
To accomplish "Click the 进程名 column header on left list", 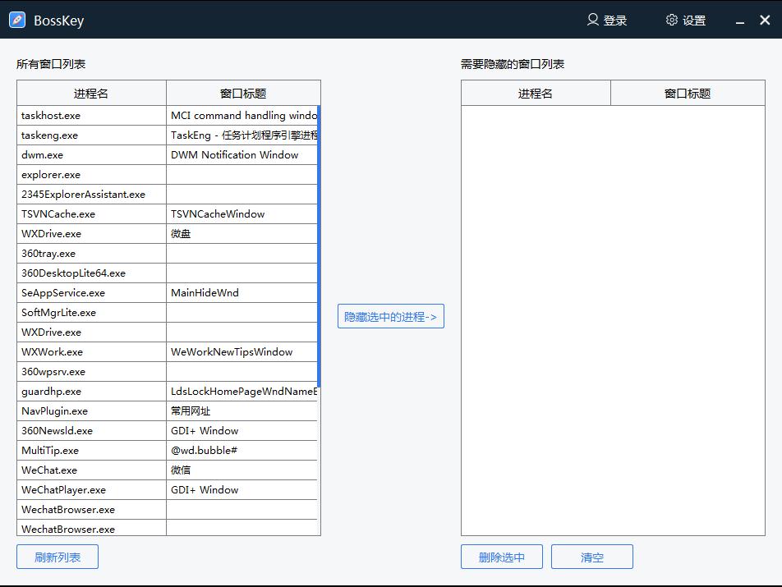I will pos(90,92).
